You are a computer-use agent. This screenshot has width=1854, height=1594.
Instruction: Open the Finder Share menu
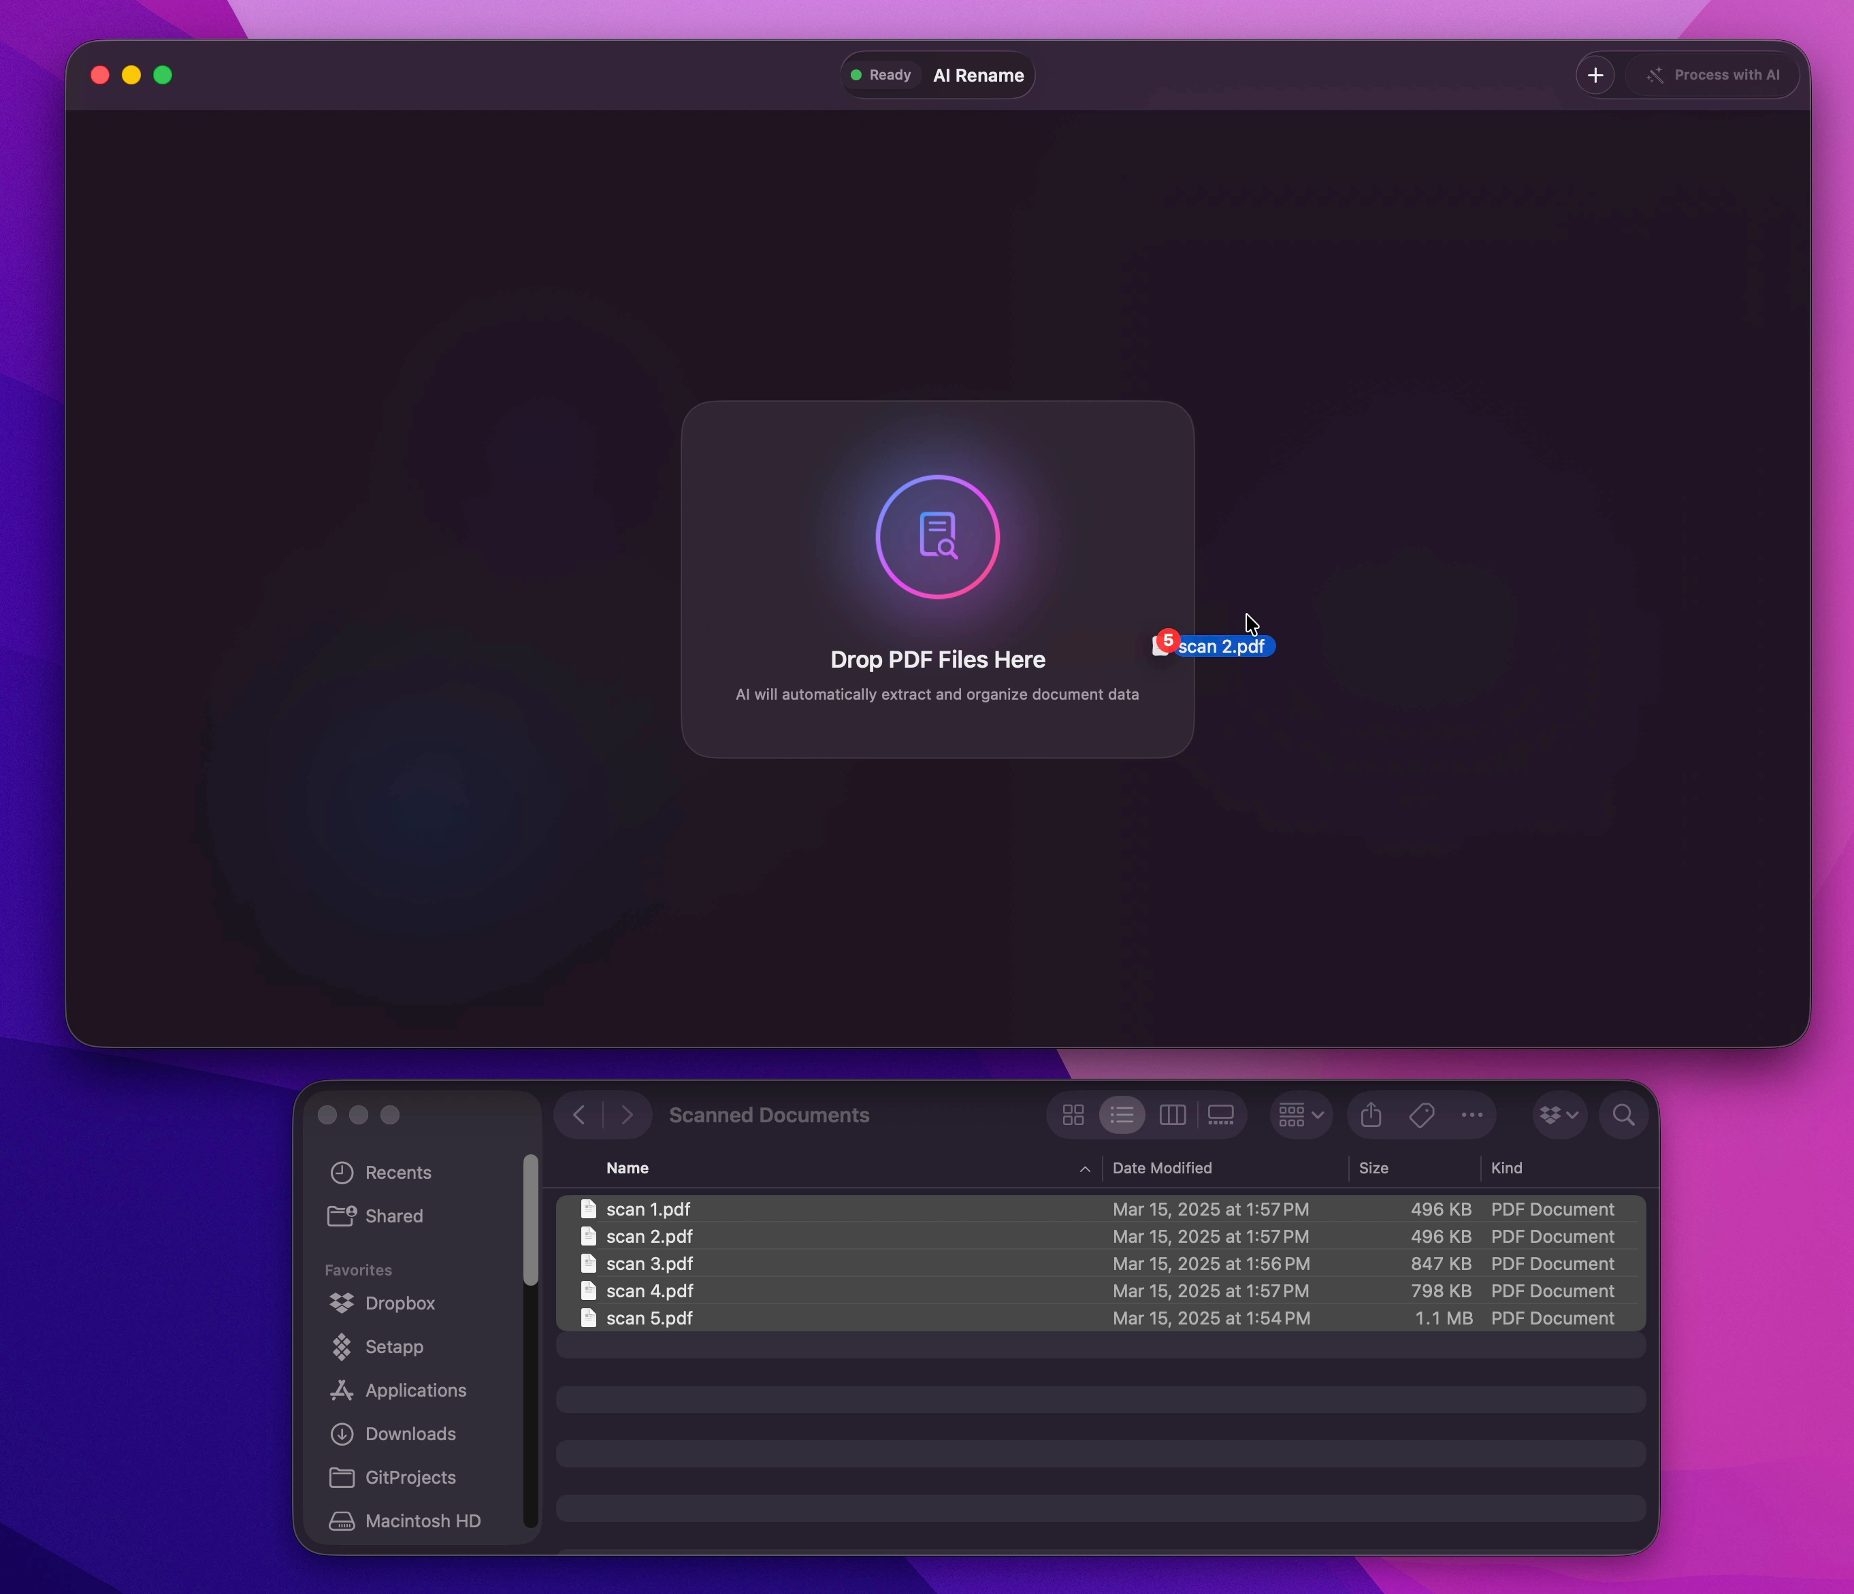[x=1371, y=1114]
